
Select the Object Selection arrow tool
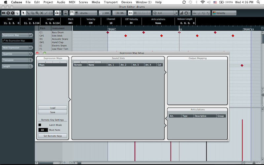pos(23,13)
